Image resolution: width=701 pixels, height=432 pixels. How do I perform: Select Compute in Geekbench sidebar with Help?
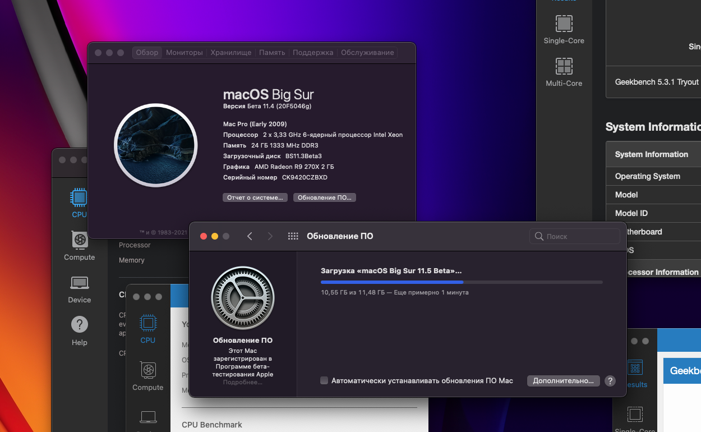(x=79, y=246)
